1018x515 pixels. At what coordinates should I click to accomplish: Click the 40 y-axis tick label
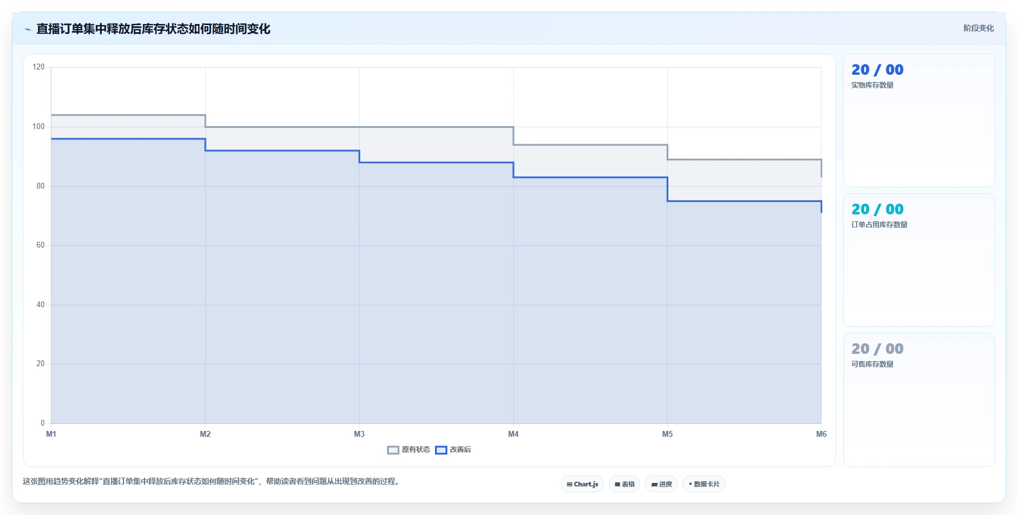pyautogui.click(x=40, y=304)
